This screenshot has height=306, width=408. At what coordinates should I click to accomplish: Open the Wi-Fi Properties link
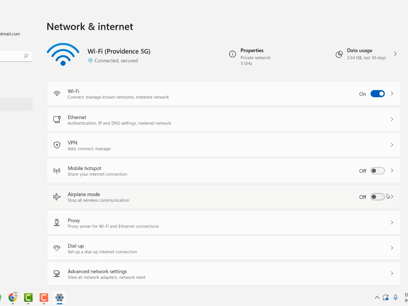(252, 51)
